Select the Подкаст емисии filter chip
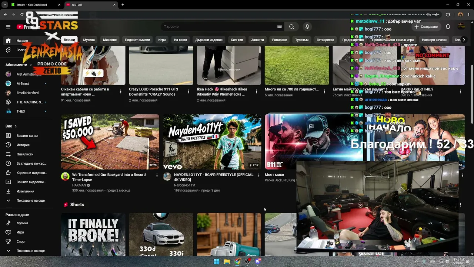 coord(137,40)
